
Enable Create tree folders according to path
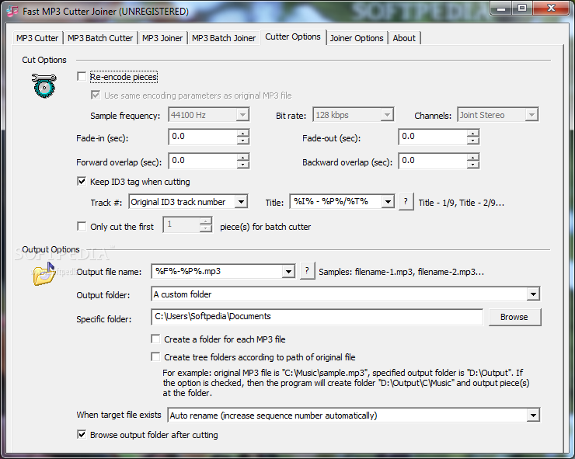click(x=155, y=357)
